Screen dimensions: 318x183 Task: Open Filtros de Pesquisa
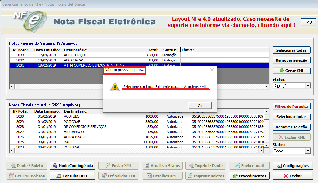click(291, 107)
